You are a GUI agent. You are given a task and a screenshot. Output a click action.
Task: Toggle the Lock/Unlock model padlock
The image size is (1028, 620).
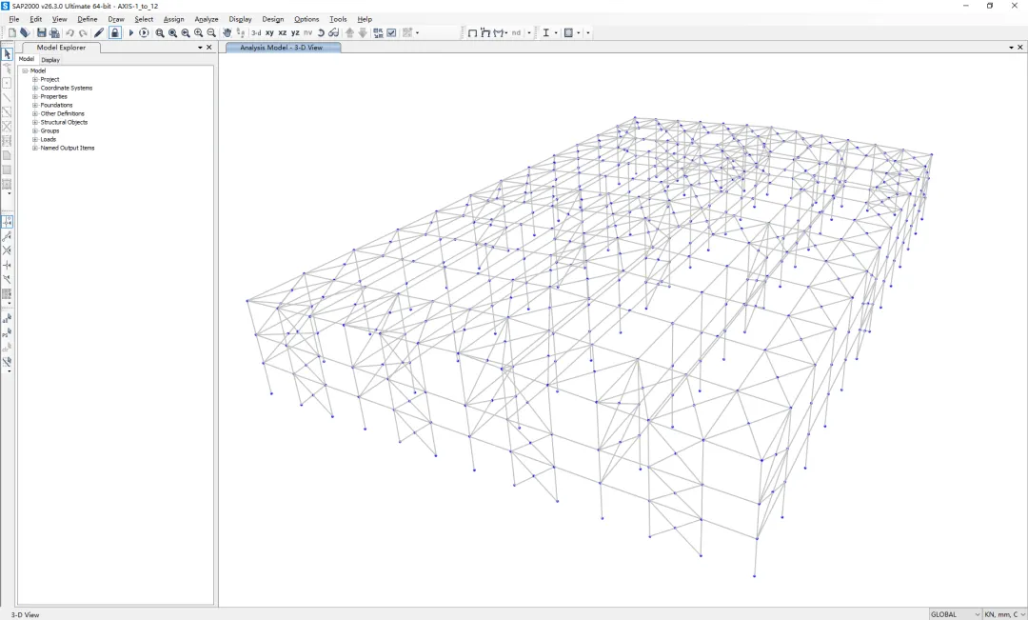click(114, 32)
